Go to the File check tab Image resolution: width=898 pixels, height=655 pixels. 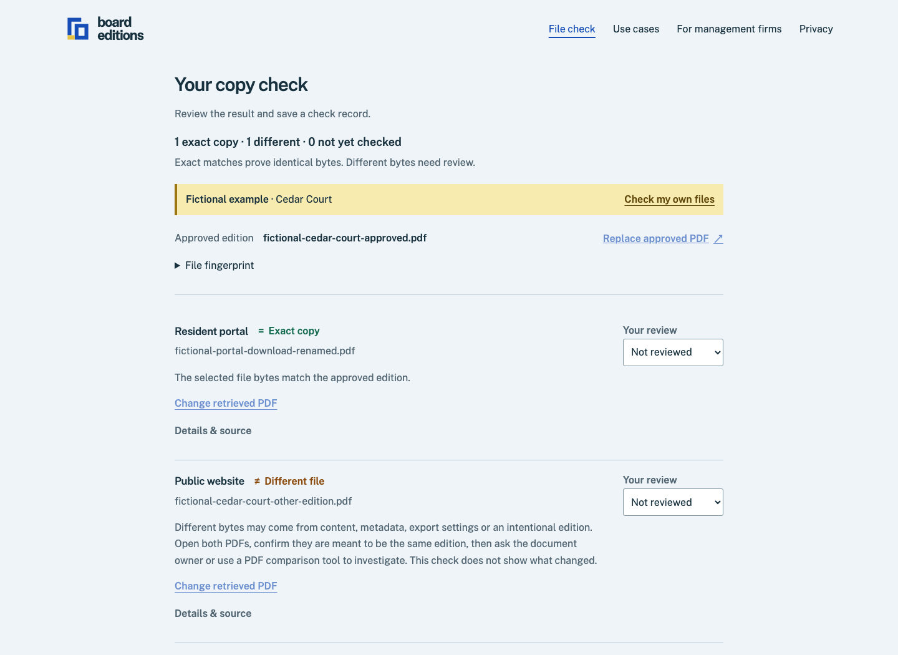(572, 29)
